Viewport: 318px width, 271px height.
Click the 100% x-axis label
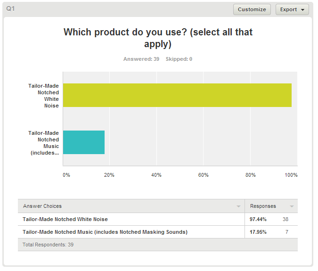(x=291, y=175)
